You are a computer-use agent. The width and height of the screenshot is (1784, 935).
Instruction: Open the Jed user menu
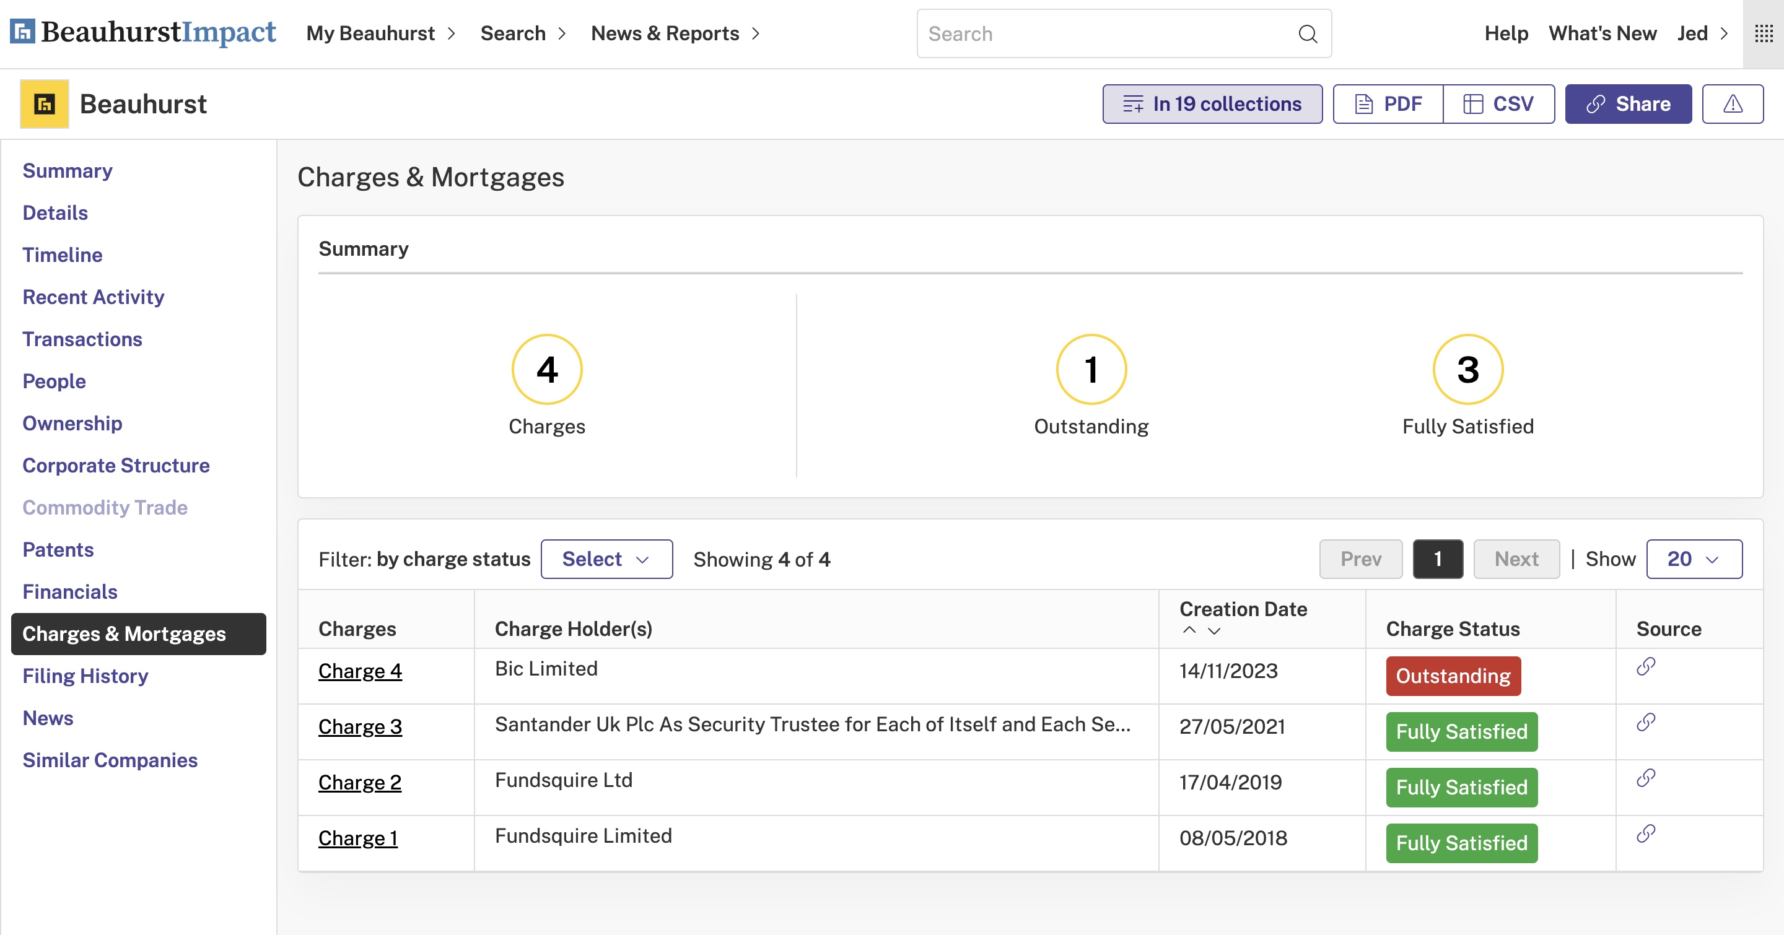click(x=1702, y=33)
